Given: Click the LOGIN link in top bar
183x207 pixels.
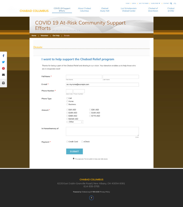Looking at the screenshot, I should (134, 3).
